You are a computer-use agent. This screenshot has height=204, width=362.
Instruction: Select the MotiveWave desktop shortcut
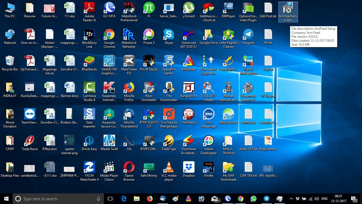(228, 116)
